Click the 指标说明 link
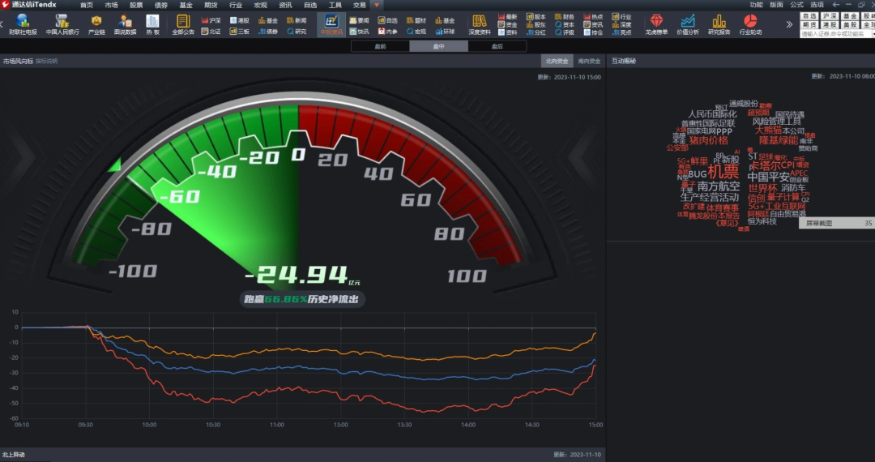 (46, 62)
